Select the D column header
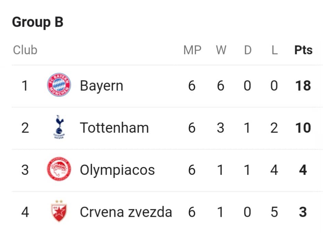Viewport: 323px width, 235px height. (x=248, y=50)
